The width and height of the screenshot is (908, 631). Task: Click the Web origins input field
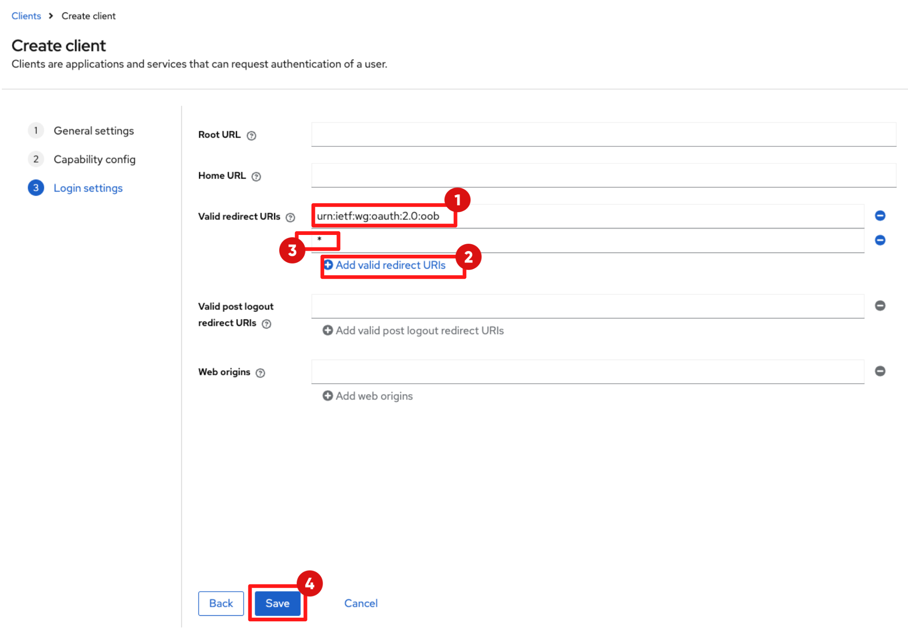[x=587, y=372]
